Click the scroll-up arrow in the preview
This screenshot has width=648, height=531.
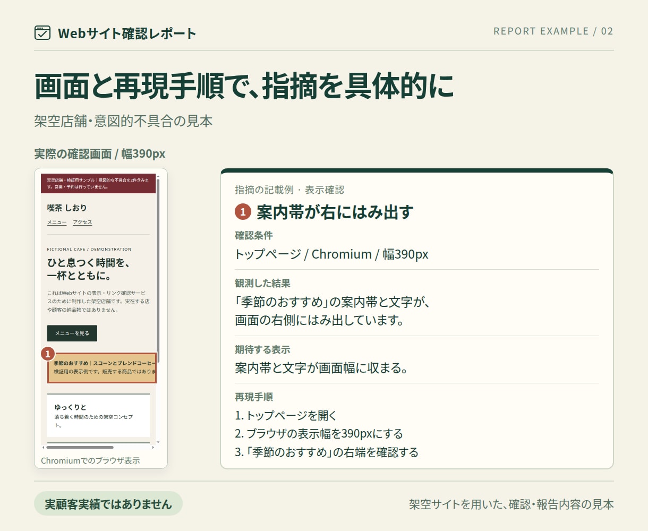[158, 176]
